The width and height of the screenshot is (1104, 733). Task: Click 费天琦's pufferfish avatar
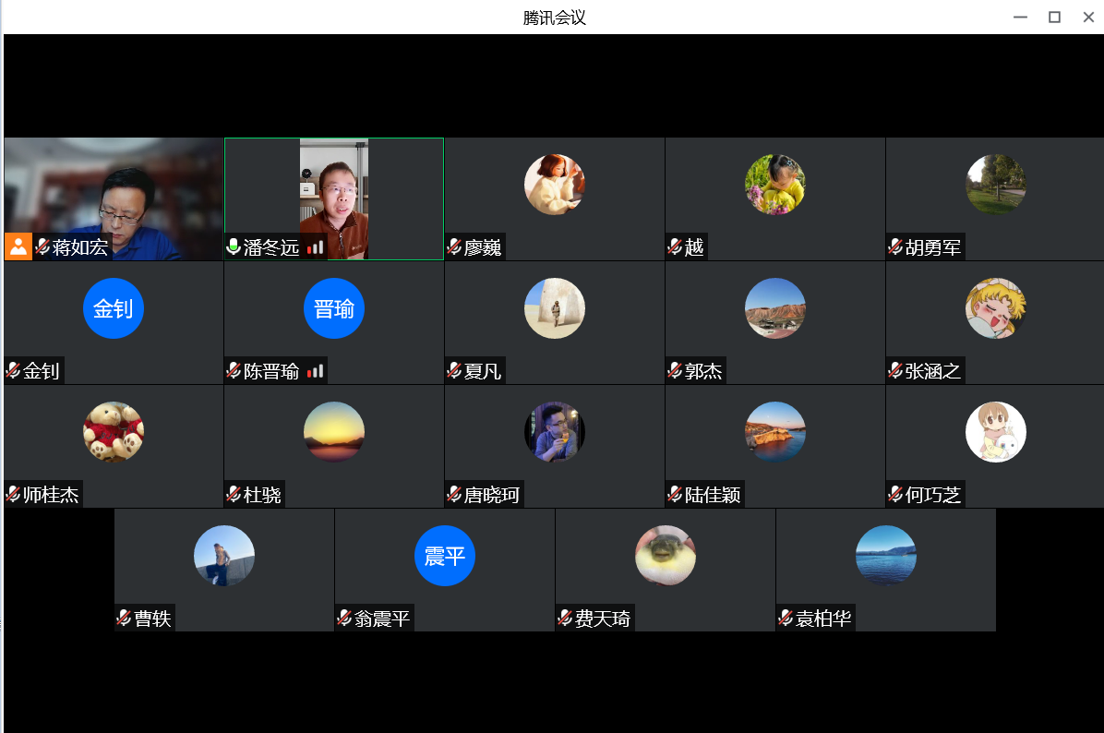click(666, 556)
